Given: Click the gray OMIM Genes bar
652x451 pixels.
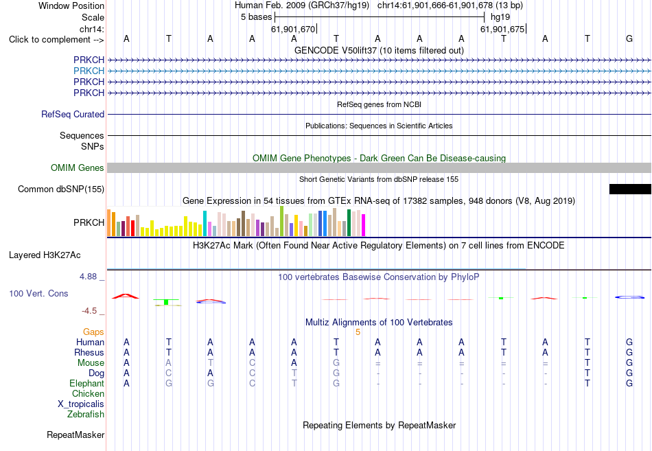Looking at the screenshot, I should [379, 167].
